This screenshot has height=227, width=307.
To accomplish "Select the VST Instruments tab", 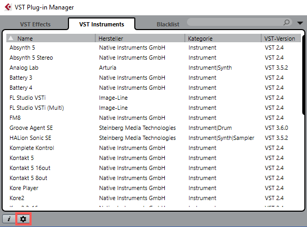I will point(102,24).
